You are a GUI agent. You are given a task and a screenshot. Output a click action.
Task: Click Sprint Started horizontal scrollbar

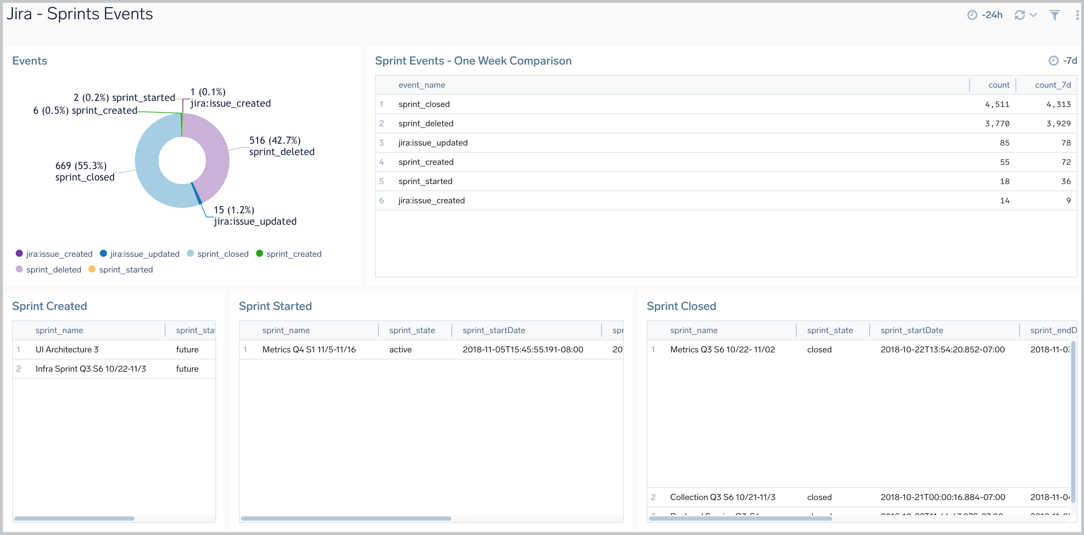pyautogui.click(x=346, y=519)
